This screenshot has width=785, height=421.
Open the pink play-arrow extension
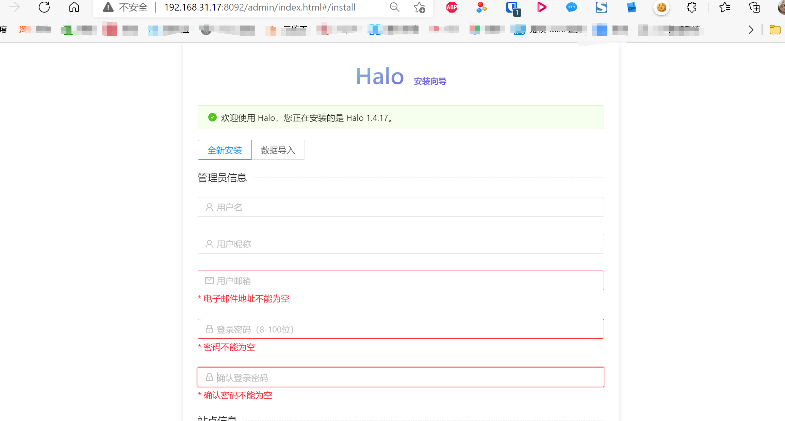pyautogui.click(x=541, y=7)
